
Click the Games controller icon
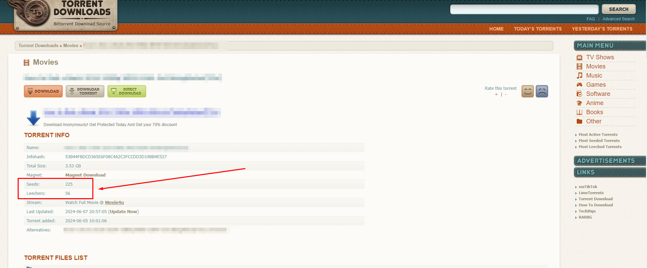pos(579,85)
